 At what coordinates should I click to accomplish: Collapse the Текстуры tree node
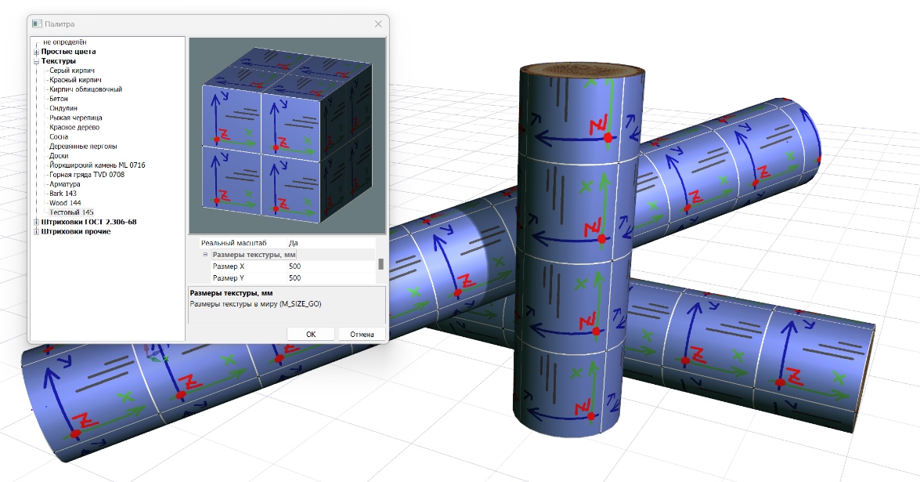pos(36,61)
